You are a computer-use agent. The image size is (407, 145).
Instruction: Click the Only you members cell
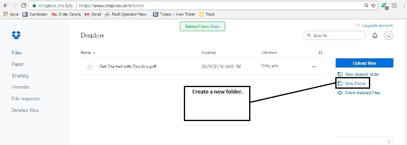[x=270, y=66]
